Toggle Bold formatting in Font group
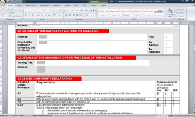 coord(26,15)
